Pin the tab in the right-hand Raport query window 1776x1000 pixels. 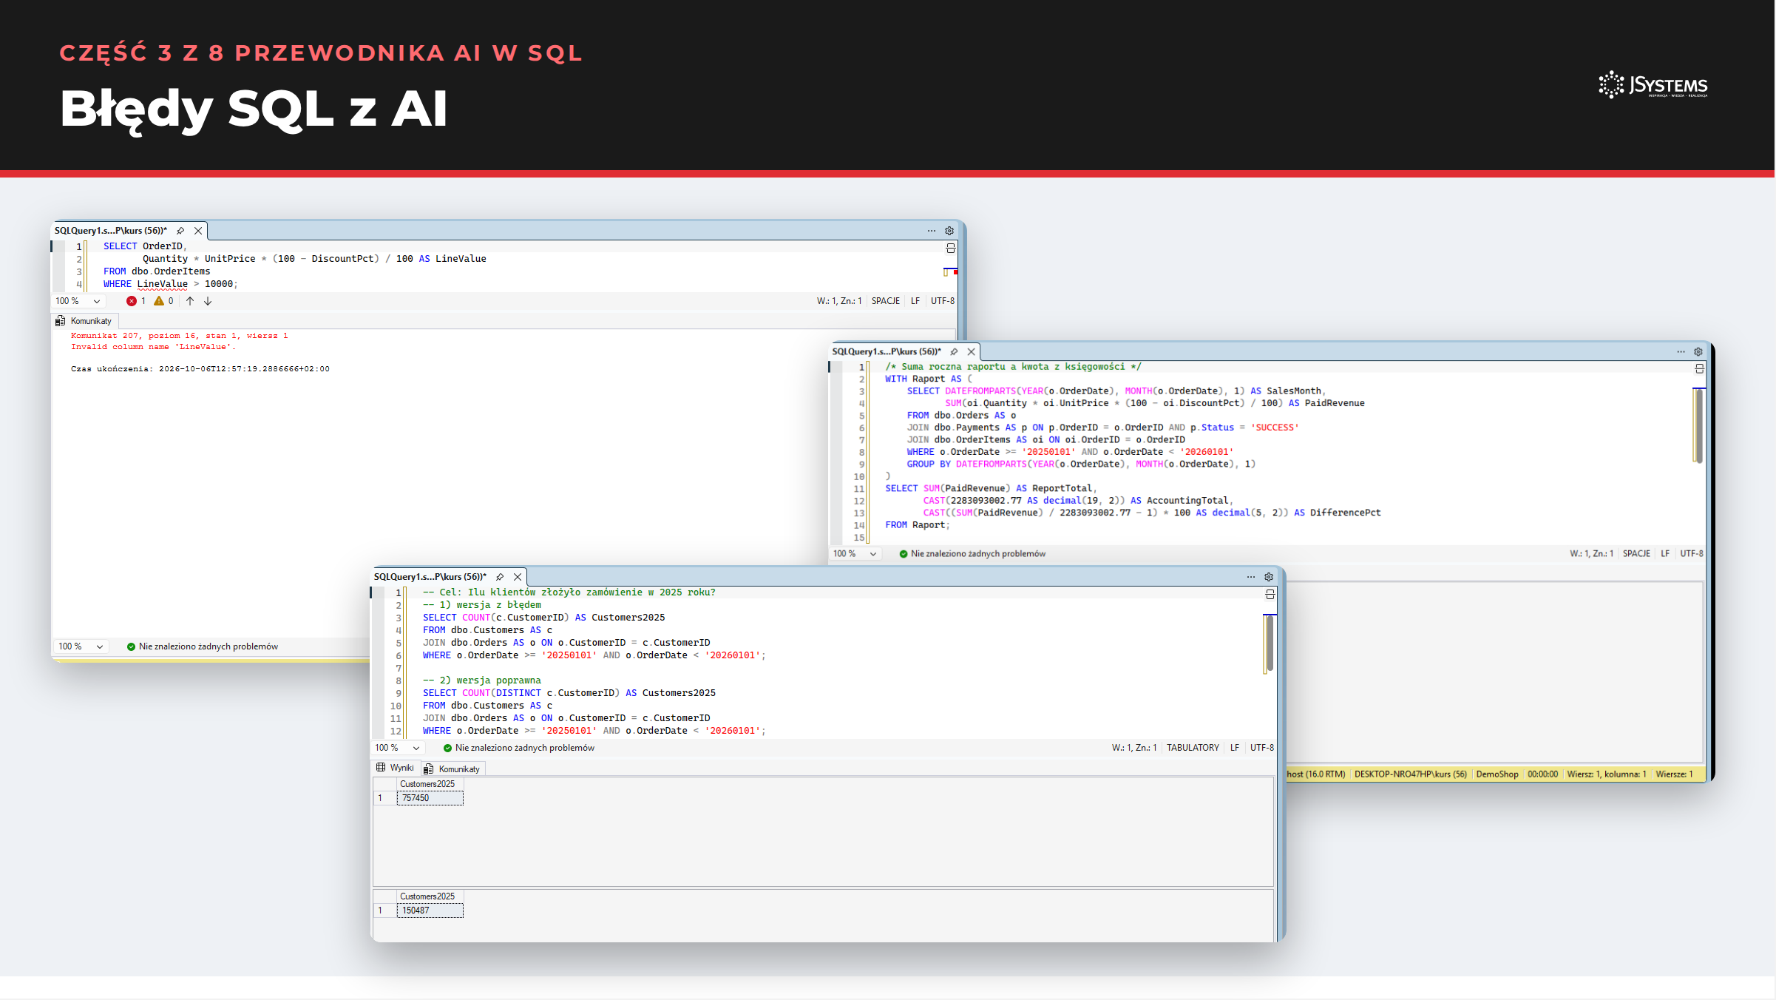[x=954, y=352]
